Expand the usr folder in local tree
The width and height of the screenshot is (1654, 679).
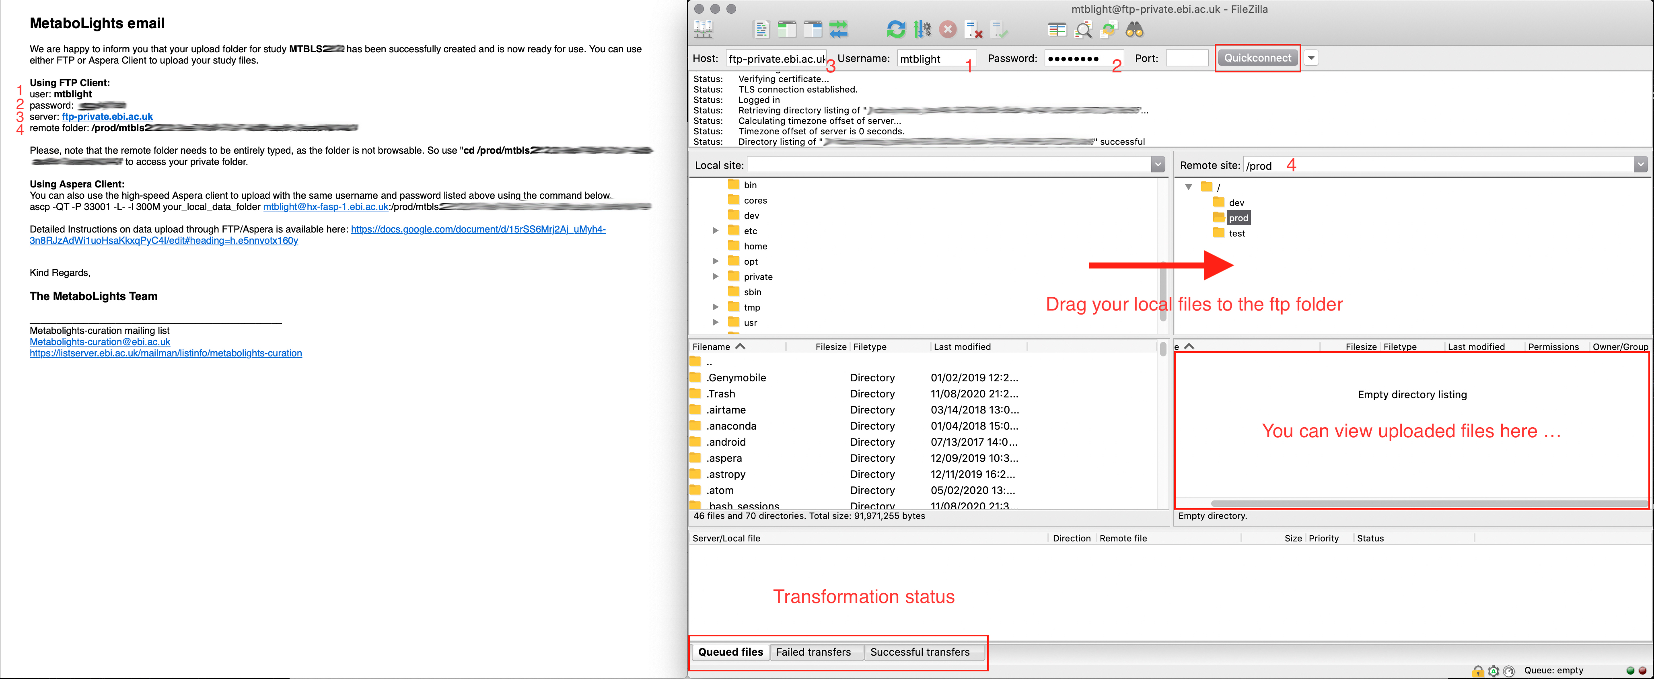[x=715, y=323]
